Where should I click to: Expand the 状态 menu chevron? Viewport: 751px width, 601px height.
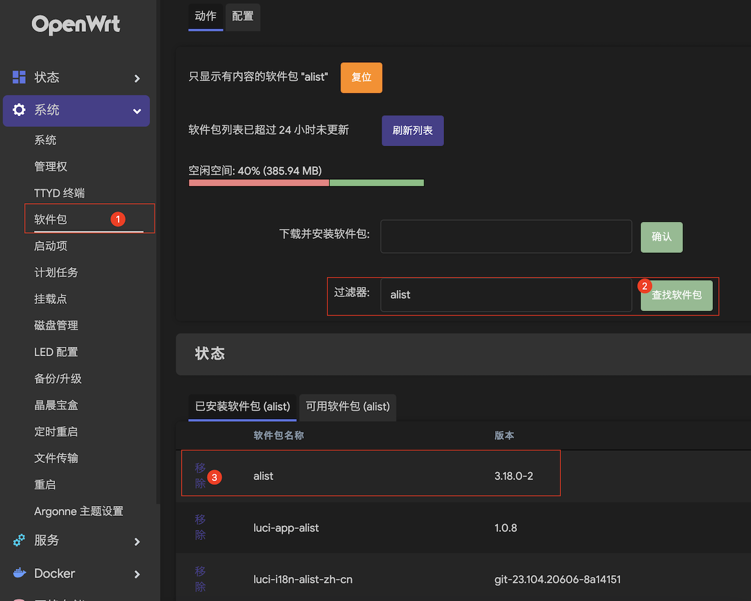tap(137, 78)
